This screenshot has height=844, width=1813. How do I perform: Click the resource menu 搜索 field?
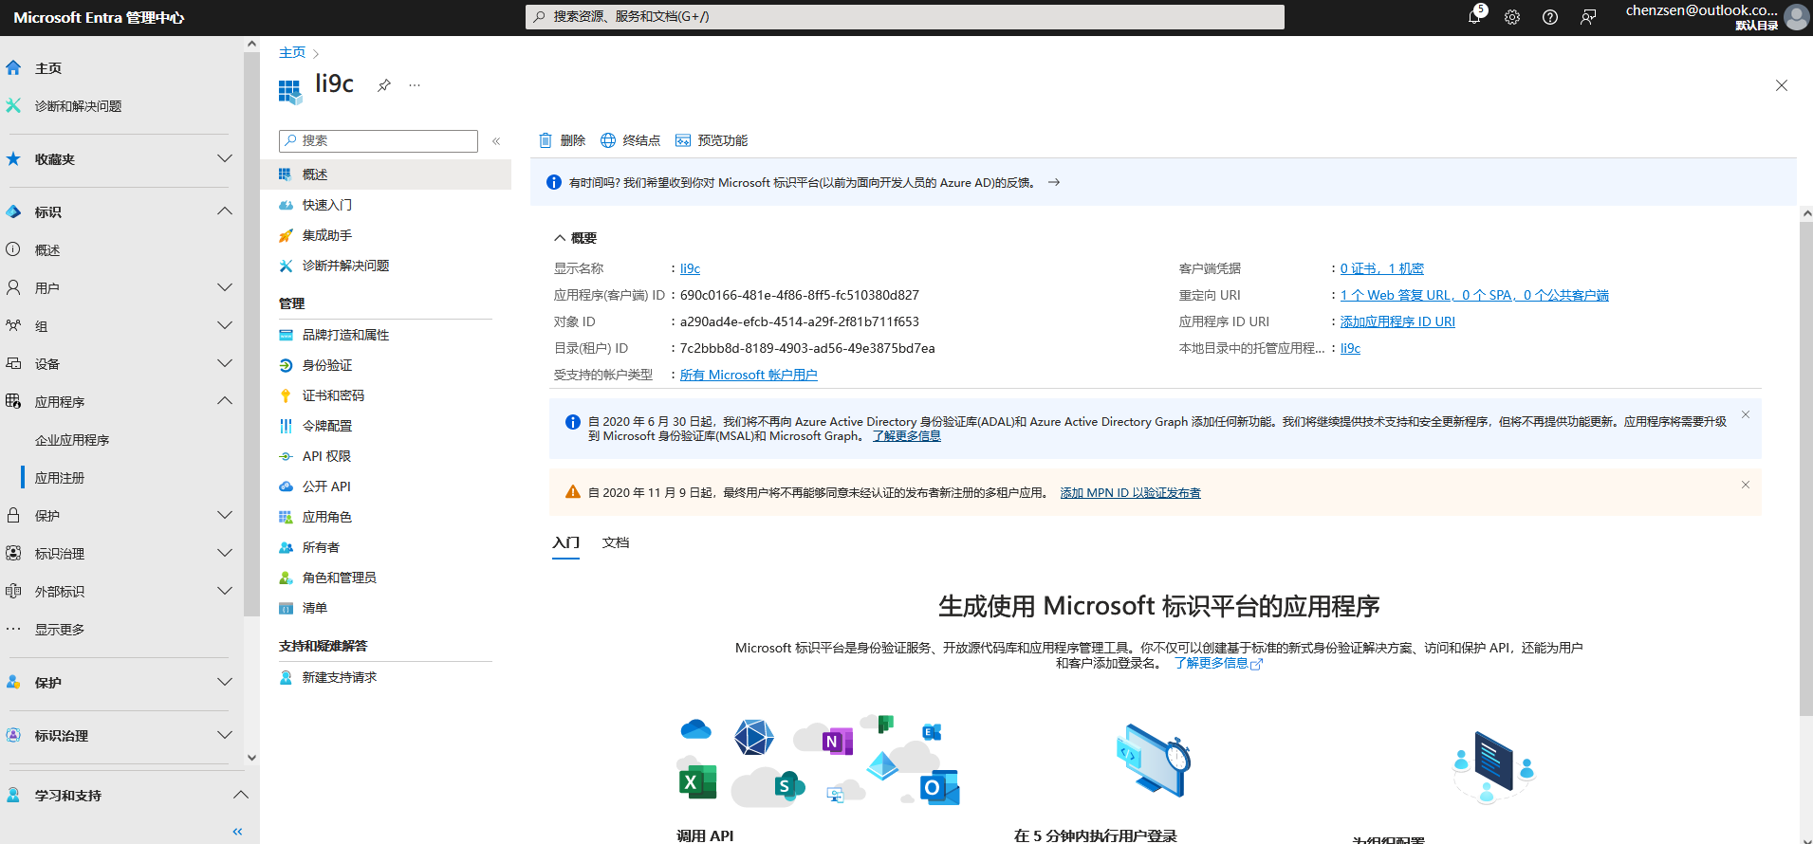pos(379,140)
